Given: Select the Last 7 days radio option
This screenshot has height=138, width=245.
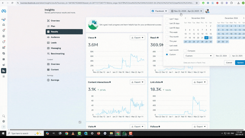Looking at the screenshot, I should click(167, 19).
